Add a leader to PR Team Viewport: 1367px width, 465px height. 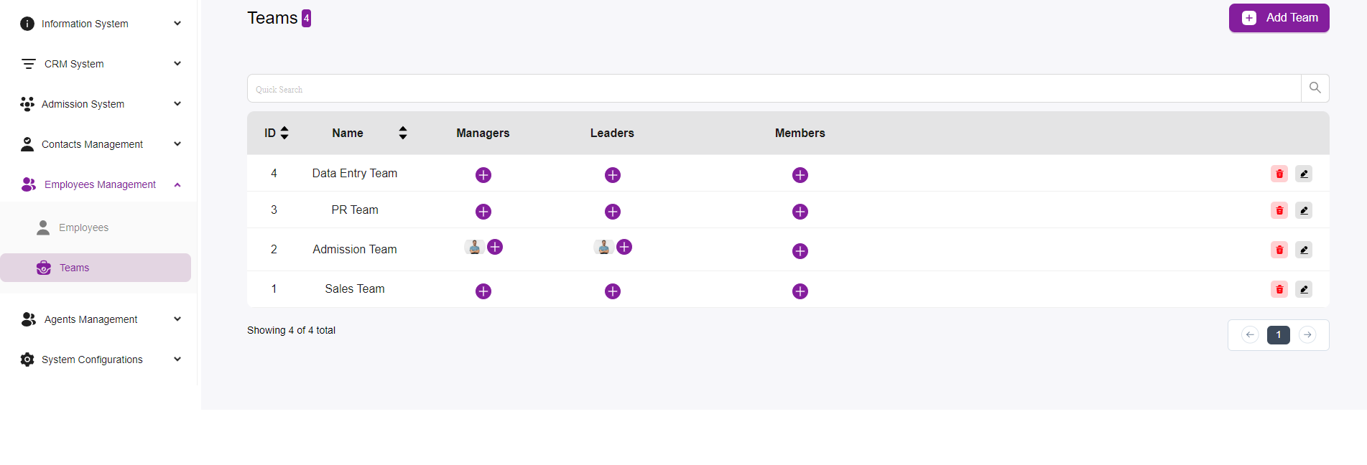(x=613, y=212)
